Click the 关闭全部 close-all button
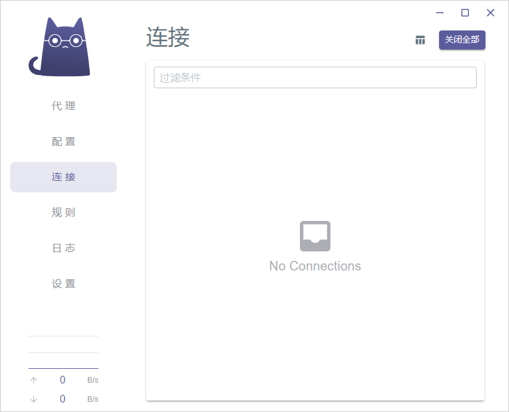Image resolution: width=509 pixels, height=412 pixels. [x=462, y=40]
